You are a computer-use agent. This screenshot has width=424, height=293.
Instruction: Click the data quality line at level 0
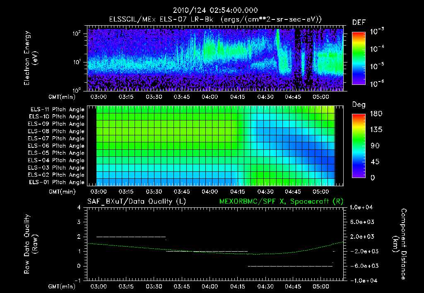(290, 266)
